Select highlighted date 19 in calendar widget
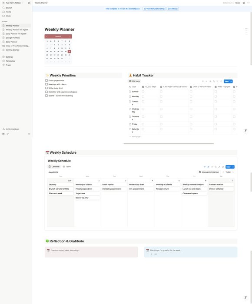252x304 pixels. [70, 52]
